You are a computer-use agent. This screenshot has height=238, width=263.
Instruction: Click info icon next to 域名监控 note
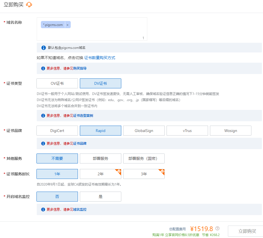click(43, 210)
